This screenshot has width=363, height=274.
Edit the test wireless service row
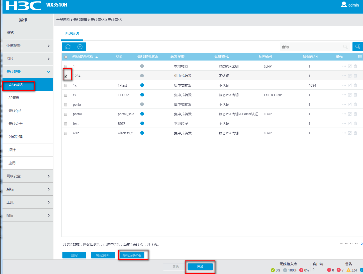(350, 124)
